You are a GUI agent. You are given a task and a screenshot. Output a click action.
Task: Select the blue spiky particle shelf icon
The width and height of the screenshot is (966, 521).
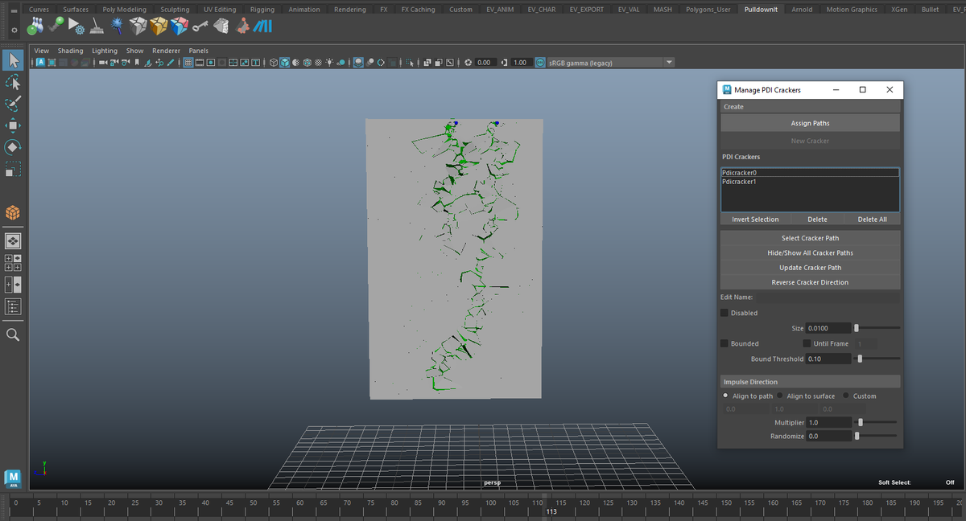click(116, 25)
